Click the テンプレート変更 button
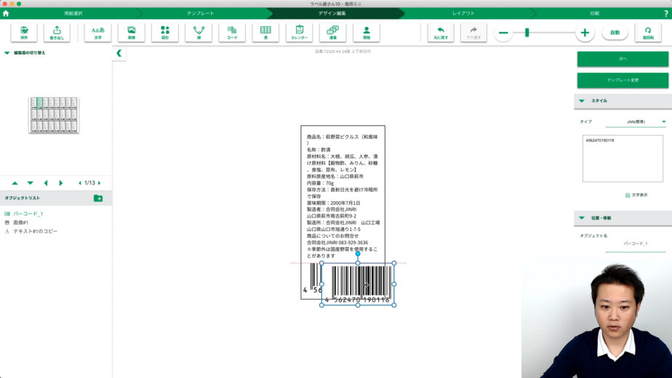Image resolution: width=672 pixels, height=378 pixels. click(x=623, y=80)
